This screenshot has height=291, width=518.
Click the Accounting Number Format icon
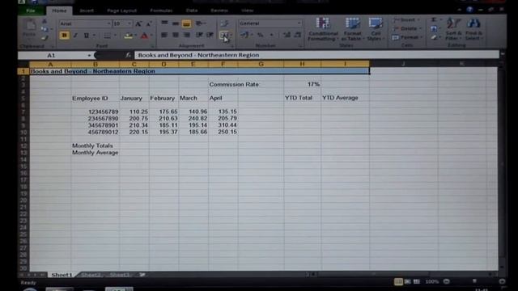[x=244, y=35]
